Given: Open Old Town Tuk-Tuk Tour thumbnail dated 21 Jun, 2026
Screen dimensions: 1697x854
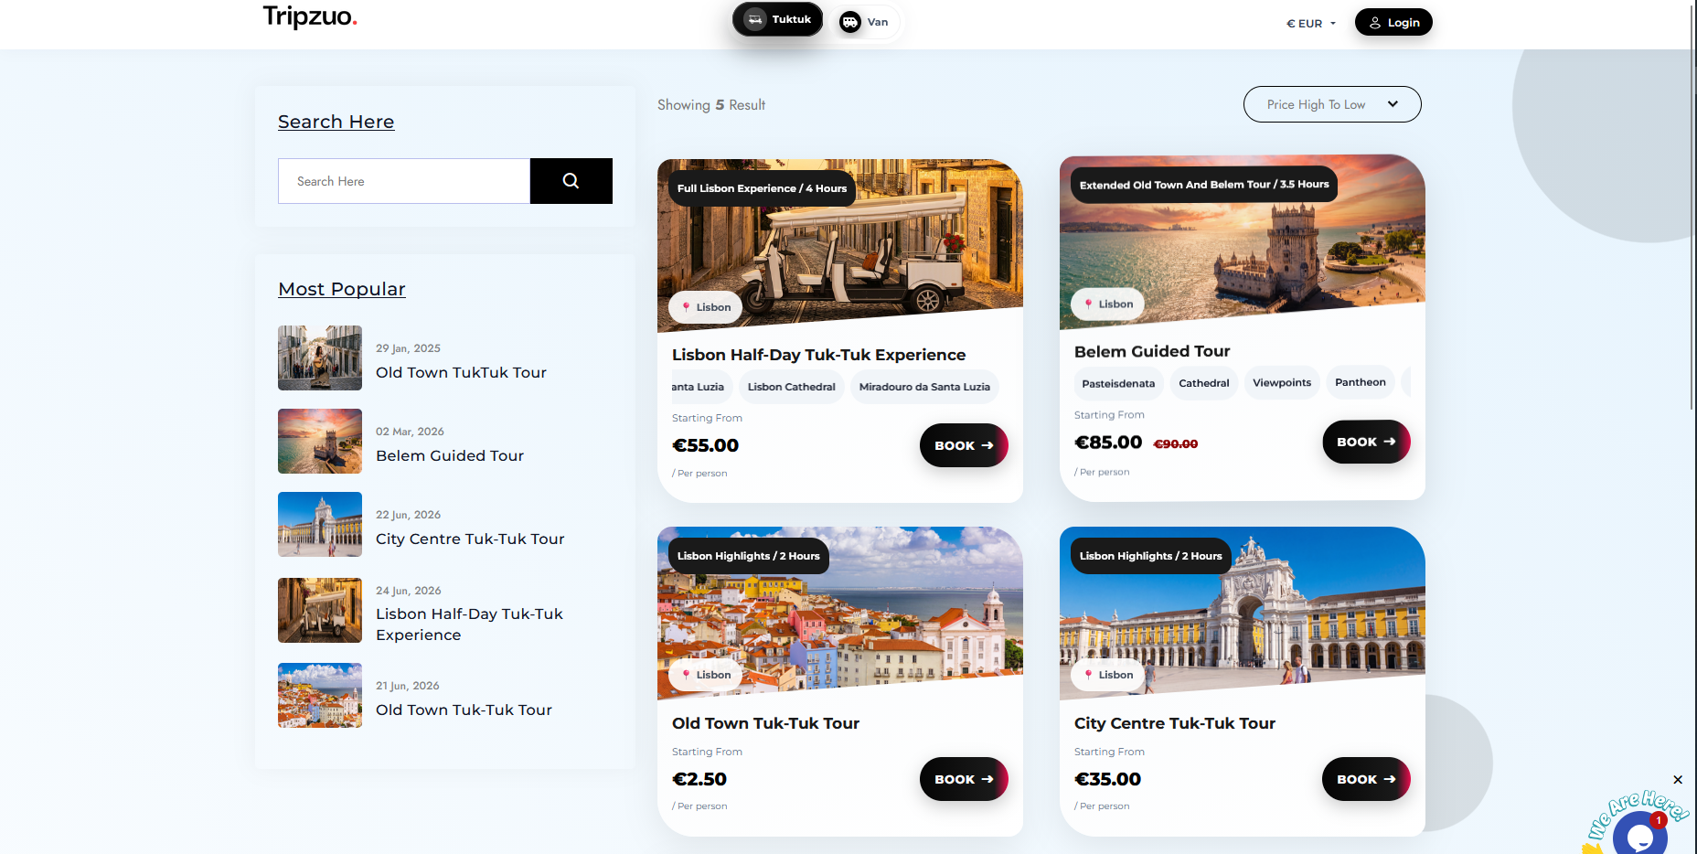Looking at the screenshot, I should [320, 696].
